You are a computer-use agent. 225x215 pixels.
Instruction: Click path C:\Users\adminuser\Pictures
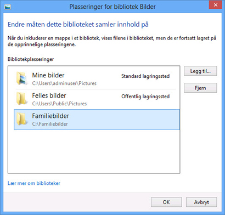pos(64,83)
